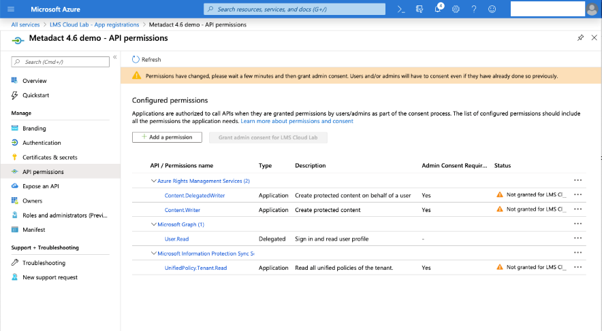Viewport: 602px width, 331px height.
Task: Click the 'Configured permissions' heading
Action: (170, 101)
